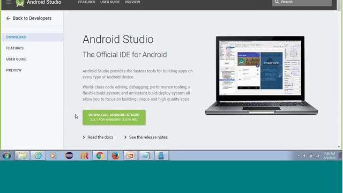Click the search magnifier icon
Screen dimensions: 343x193
click(x=277, y=2)
